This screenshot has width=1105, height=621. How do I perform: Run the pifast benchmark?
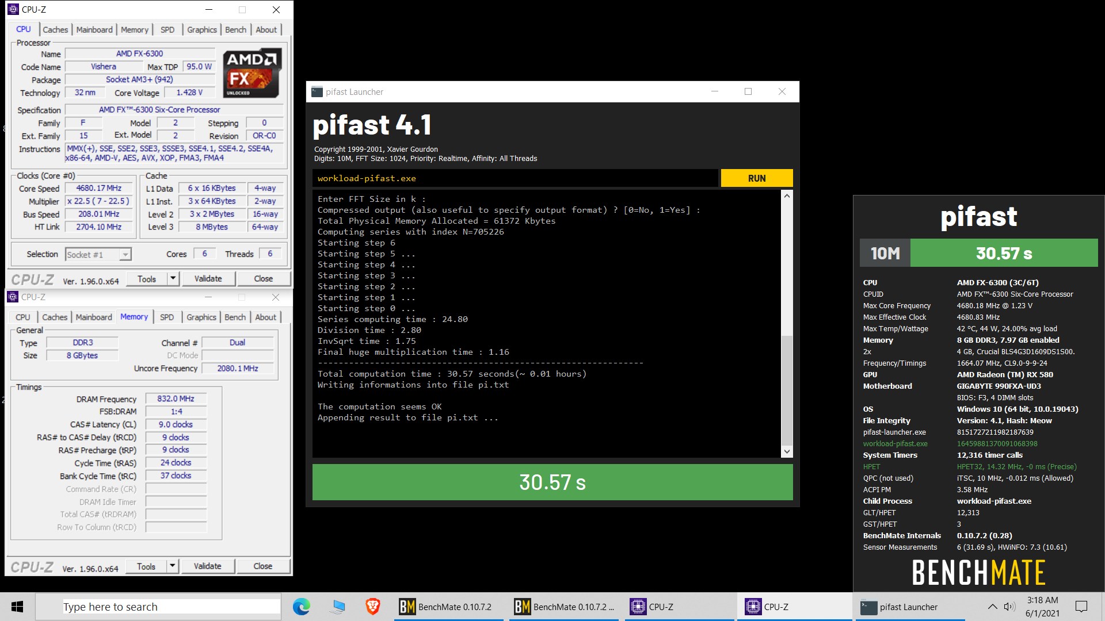[757, 178]
